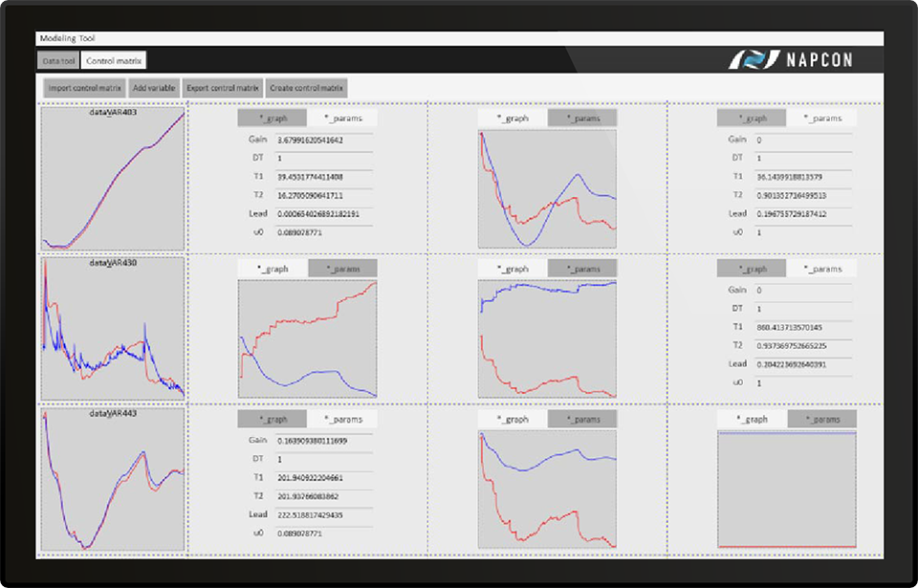Select the dataVAR430 trend graph thumbnail
The height and width of the screenshot is (588, 918).
[113, 328]
